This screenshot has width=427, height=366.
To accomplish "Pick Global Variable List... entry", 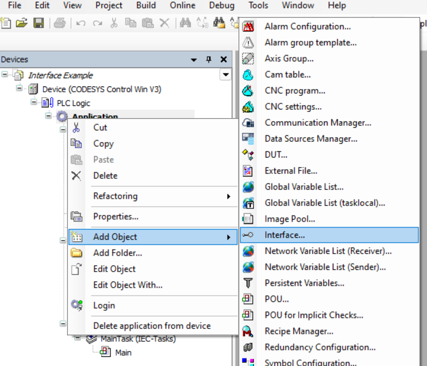I will click(x=329, y=187).
